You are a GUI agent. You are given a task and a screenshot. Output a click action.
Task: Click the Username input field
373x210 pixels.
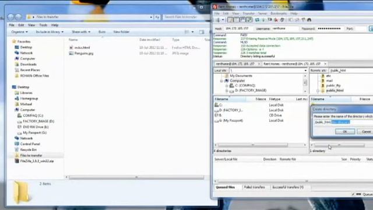pyautogui.click(x=285, y=29)
